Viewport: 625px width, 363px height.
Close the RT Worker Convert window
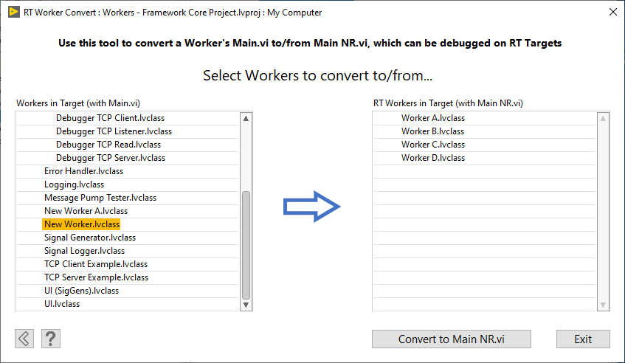pos(612,12)
